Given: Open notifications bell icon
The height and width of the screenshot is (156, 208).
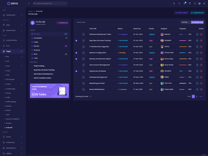Looking at the screenshot, I should point(190,3).
